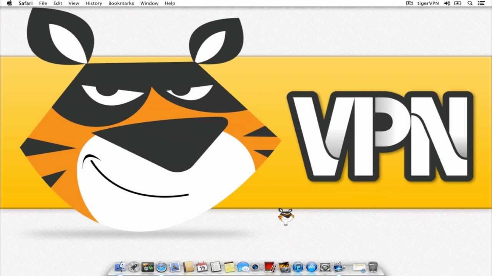492x276 pixels.
Task: Open Calendar icon showing 15
Action: [x=202, y=266]
